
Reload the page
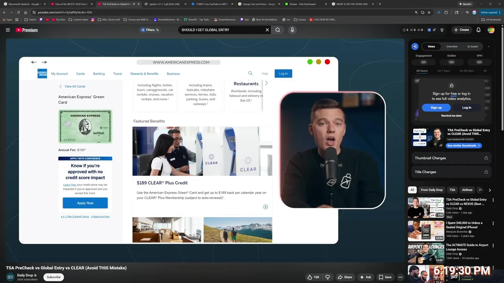pyautogui.click(x=19, y=12)
